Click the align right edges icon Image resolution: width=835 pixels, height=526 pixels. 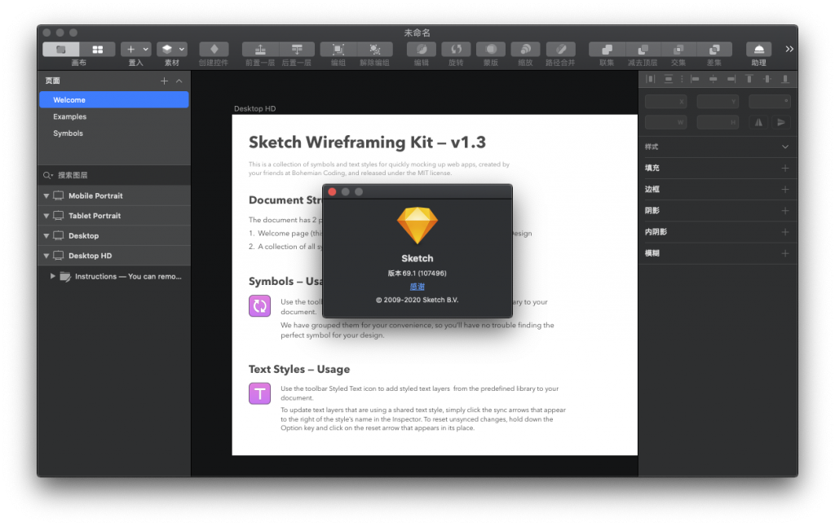pyautogui.click(x=731, y=79)
